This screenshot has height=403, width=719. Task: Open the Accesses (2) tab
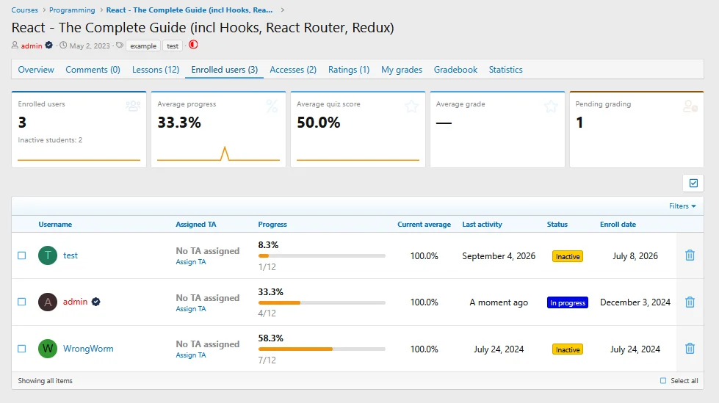[293, 70]
